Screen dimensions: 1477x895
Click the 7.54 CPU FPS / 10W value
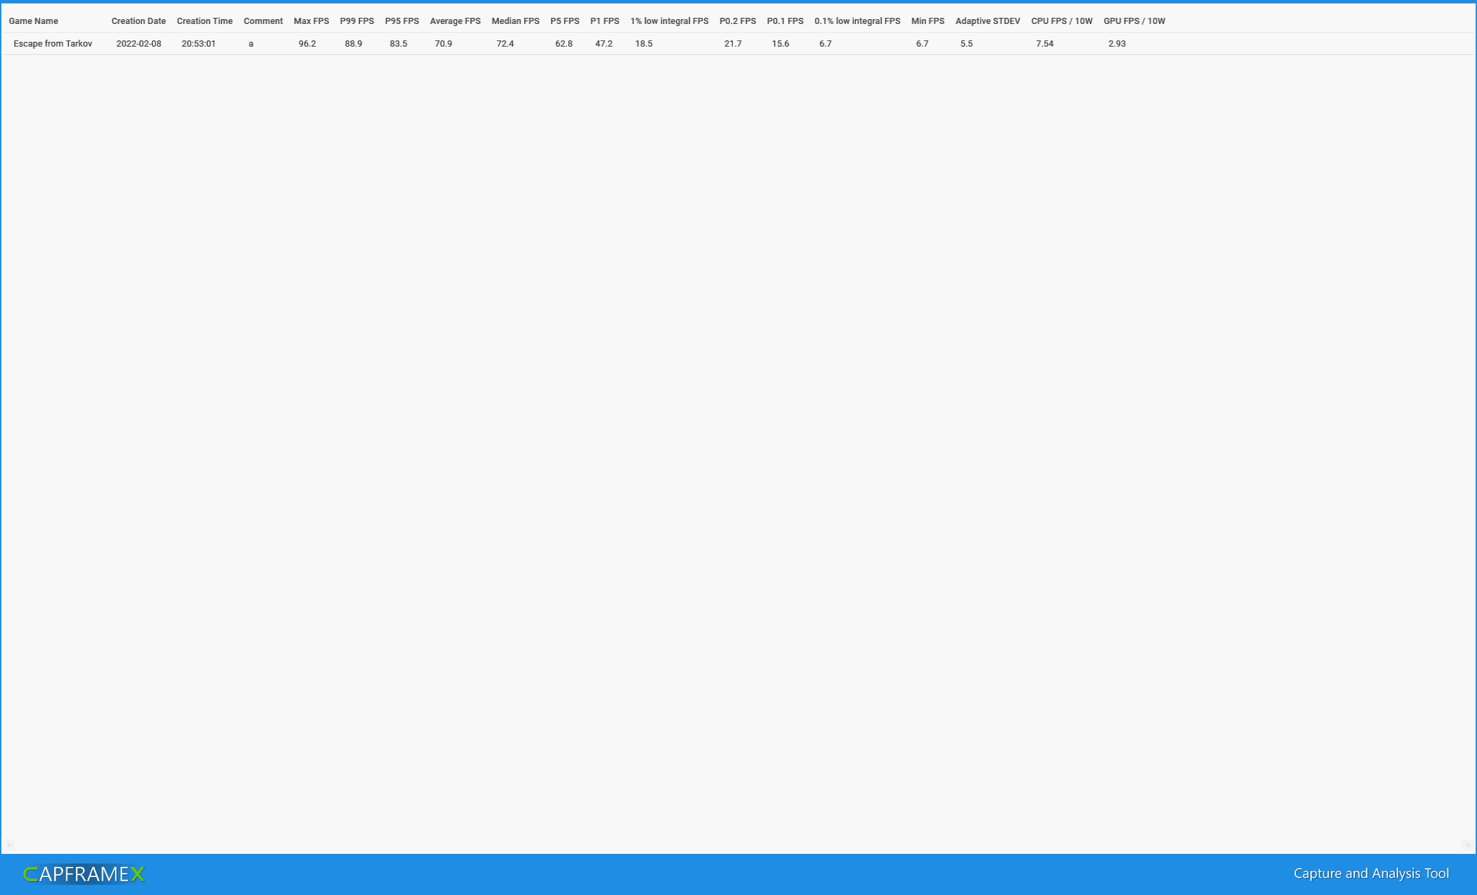(x=1045, y=44)
